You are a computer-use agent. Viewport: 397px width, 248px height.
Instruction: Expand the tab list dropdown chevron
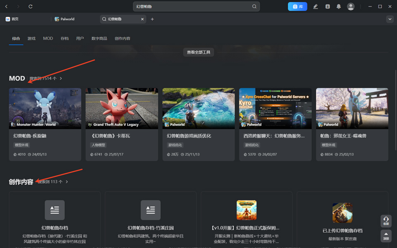[x=390, y=19]
